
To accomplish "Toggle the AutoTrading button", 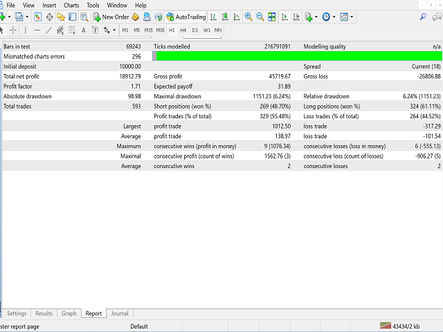I will (x=186, y=17).
